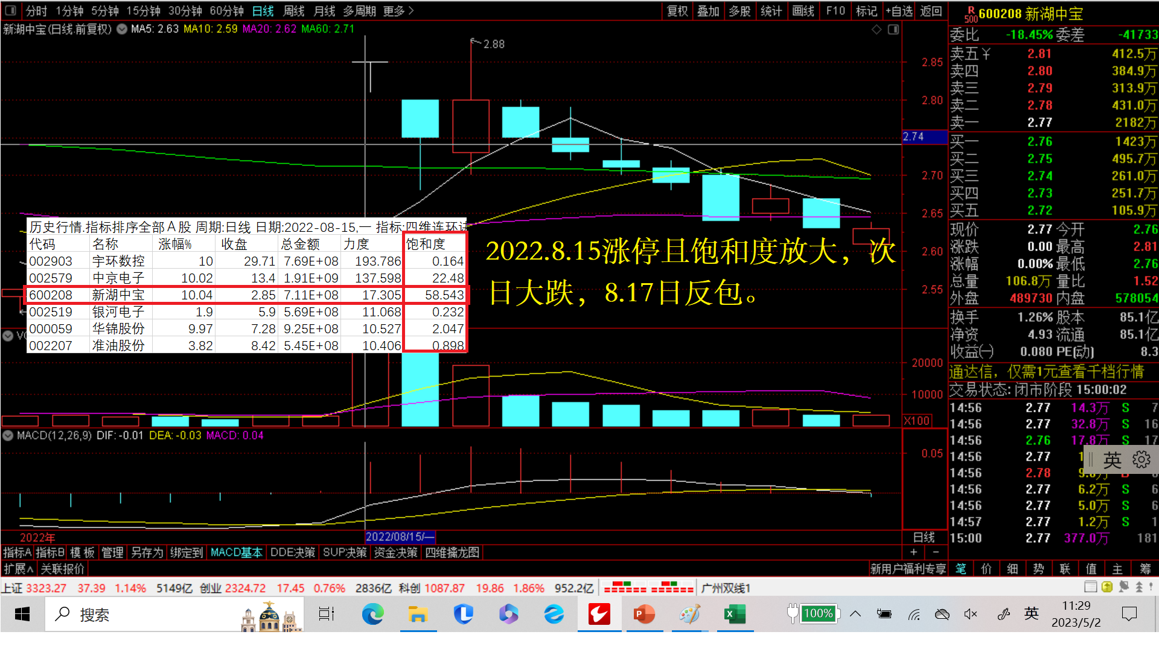
Task: Click the diamond icon above the chart
Action: (x=876, y=29)
